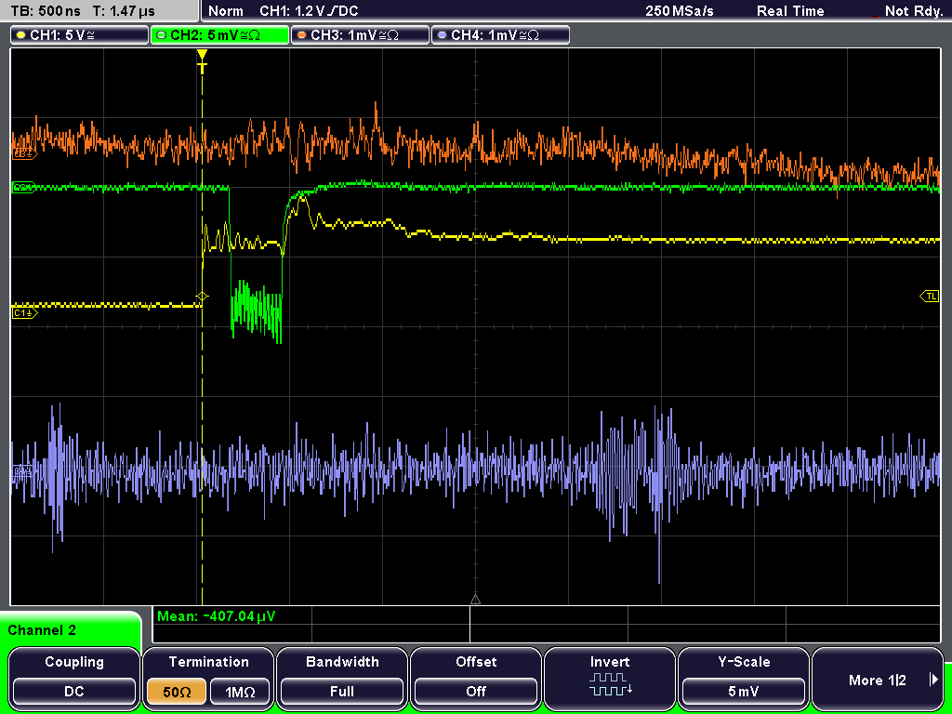This screenshot has height=714, width=952.
Task: Select the CH3: 1 mV channel tab
Action: pyautogui.click(x=360, y=35)
